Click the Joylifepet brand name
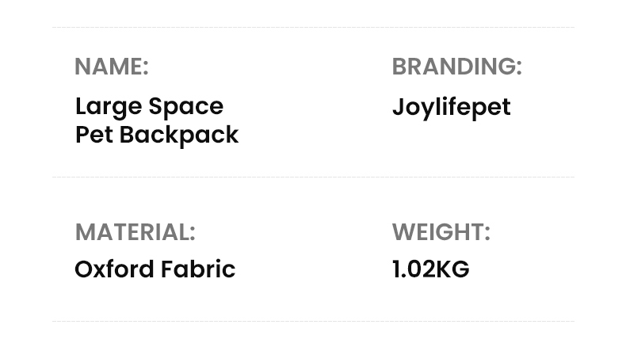 451,107
